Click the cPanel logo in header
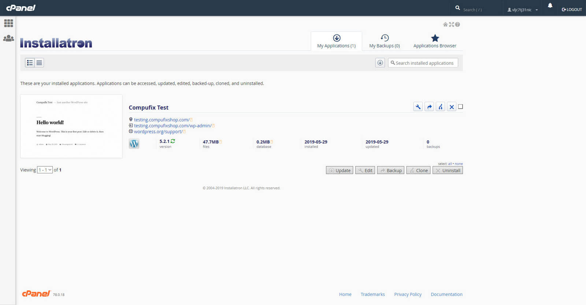Image resolution: width=586 pixels, height=305 pixels. pos(21,8)
